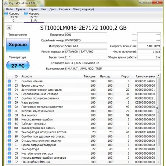Click the rotation speed field 5400 RPM

point(149,46)
